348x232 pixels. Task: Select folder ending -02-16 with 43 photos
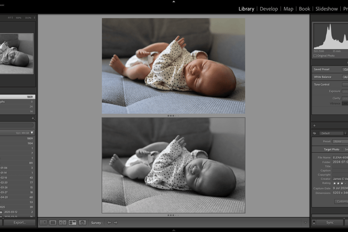tap(18, 178)
